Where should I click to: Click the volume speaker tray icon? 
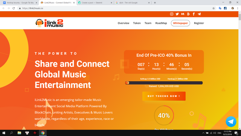[215, 133]
